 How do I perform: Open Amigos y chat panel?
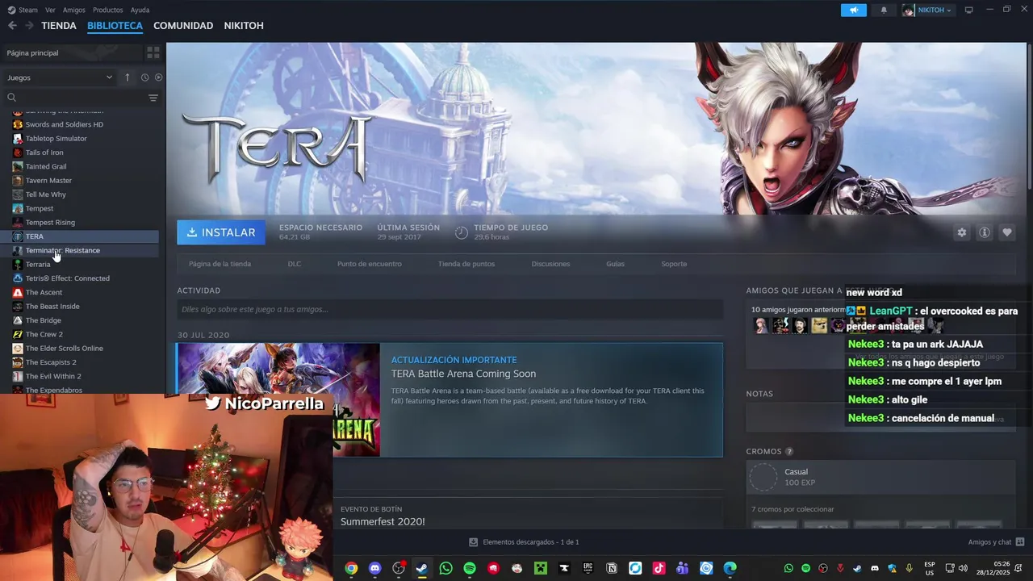tap(996, 542)
